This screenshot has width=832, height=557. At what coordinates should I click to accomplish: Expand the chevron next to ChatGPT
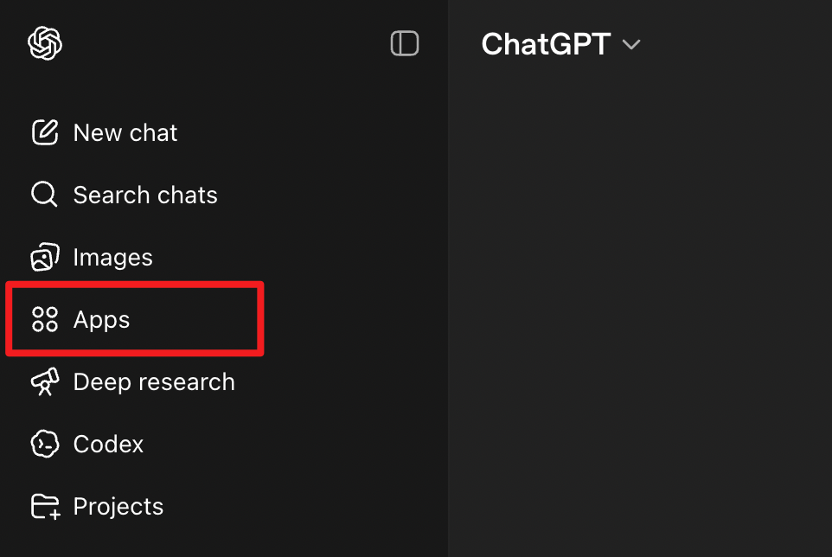click(x=632, y=44)
